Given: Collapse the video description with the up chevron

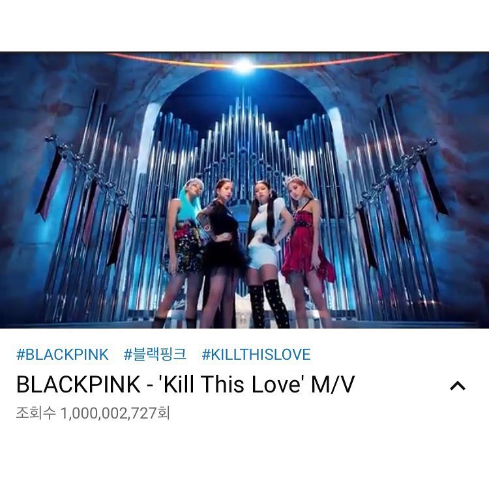Looking at the screenshot, I should tap(458, 386).
